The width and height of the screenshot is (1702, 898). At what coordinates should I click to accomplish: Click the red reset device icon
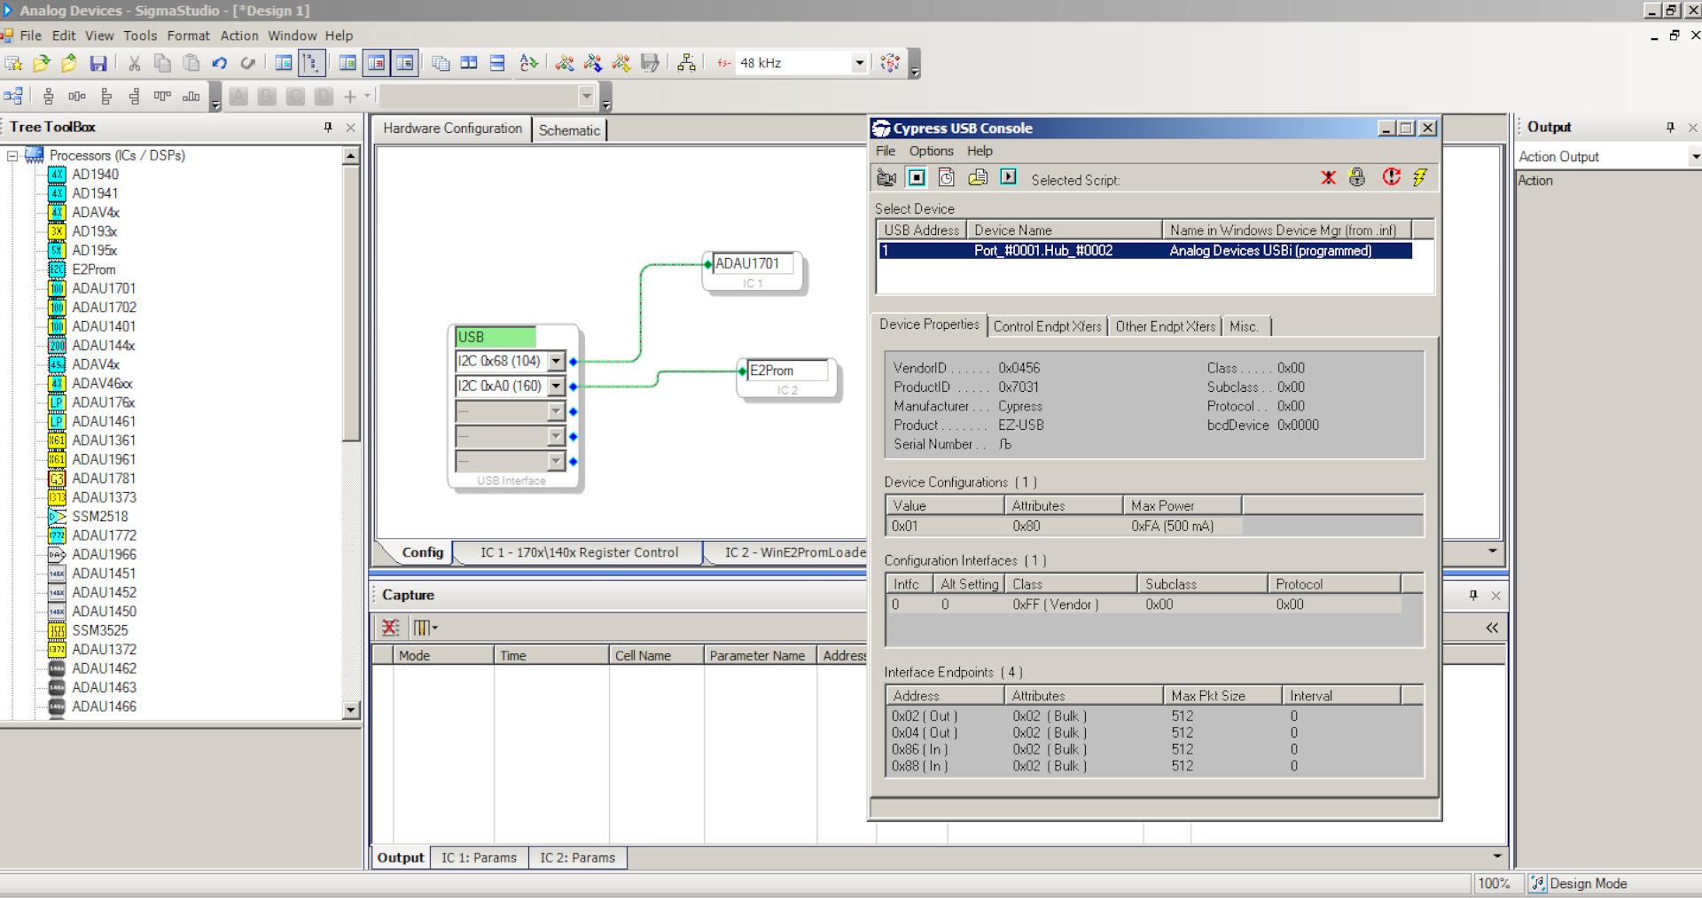[x=1391, y=177]
